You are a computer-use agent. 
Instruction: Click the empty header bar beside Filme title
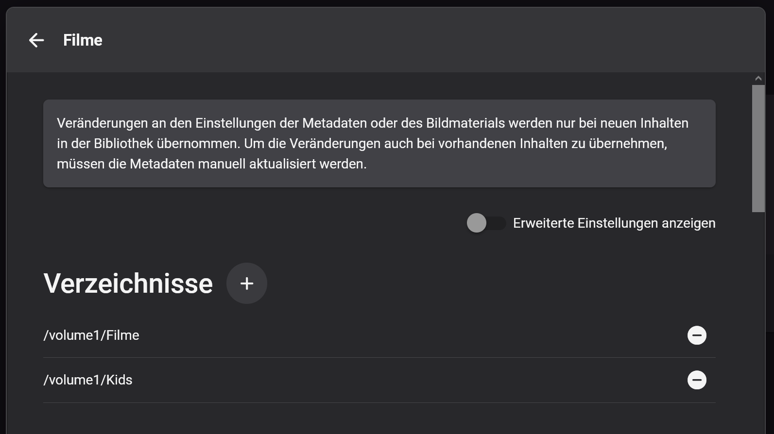[428, 40]
